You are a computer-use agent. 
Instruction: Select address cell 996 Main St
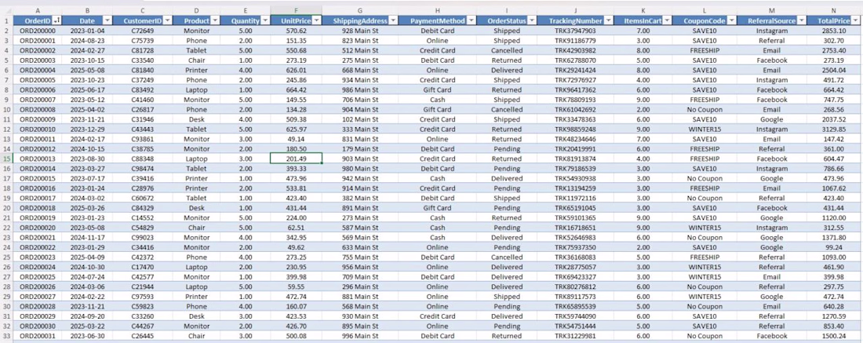tap(360, 336)
